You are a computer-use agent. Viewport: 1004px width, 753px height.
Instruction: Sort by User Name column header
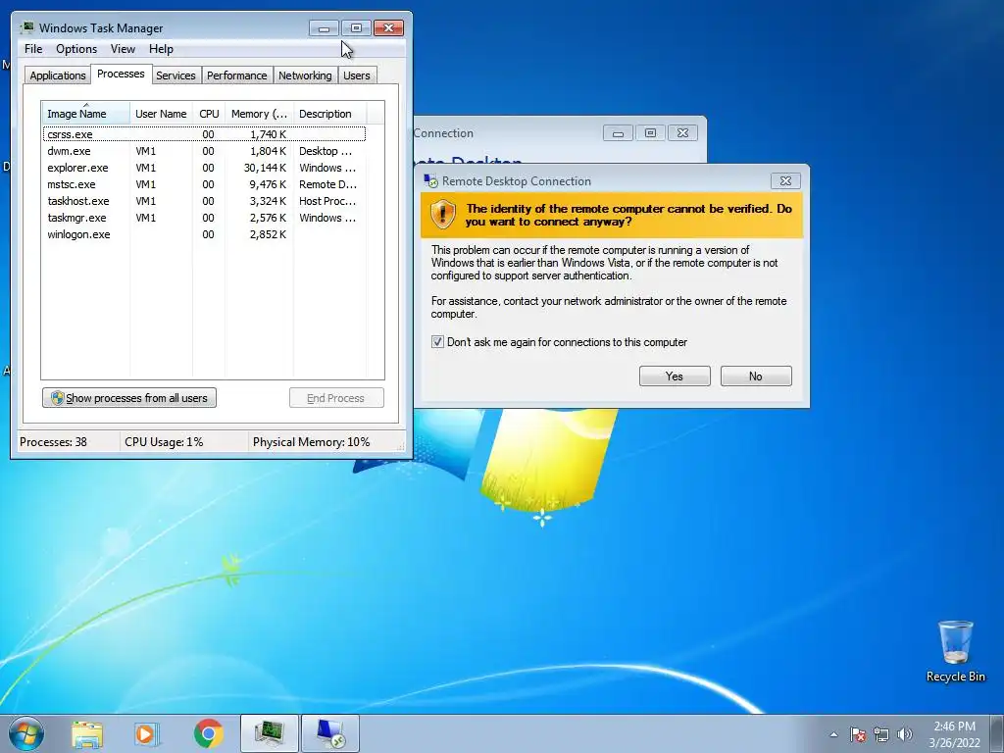161,114
